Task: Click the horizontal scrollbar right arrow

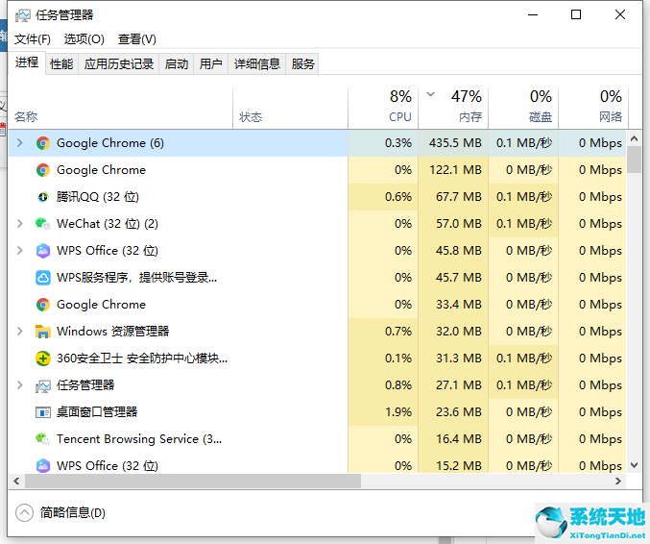Action: 618,481
